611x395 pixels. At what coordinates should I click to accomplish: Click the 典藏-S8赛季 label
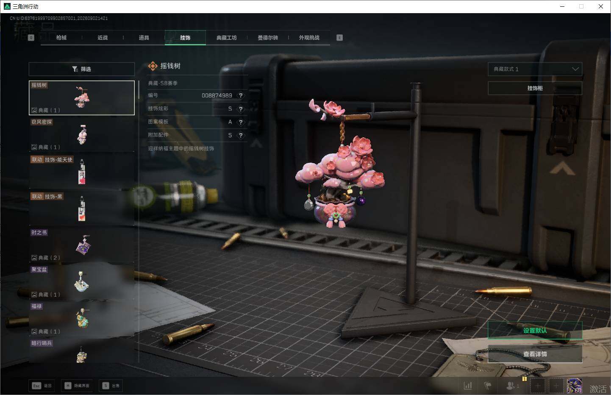[163, 83]
